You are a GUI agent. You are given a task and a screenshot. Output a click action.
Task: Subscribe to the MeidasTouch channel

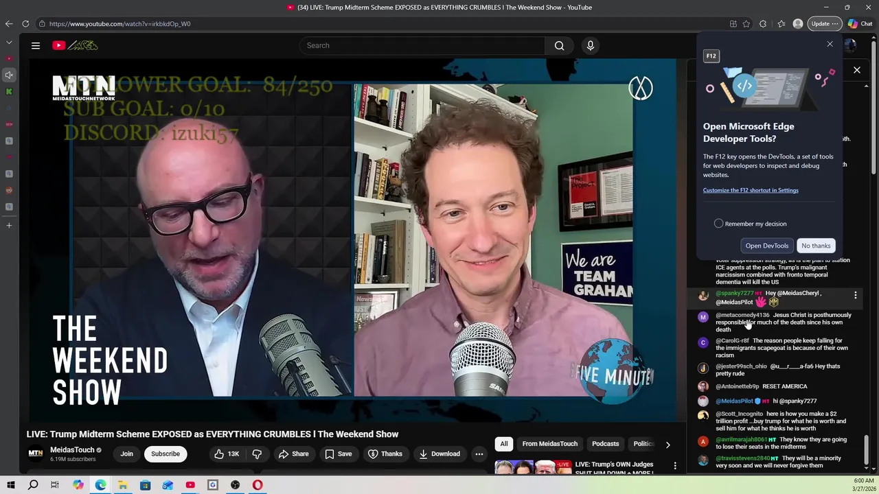click(165, 454)
